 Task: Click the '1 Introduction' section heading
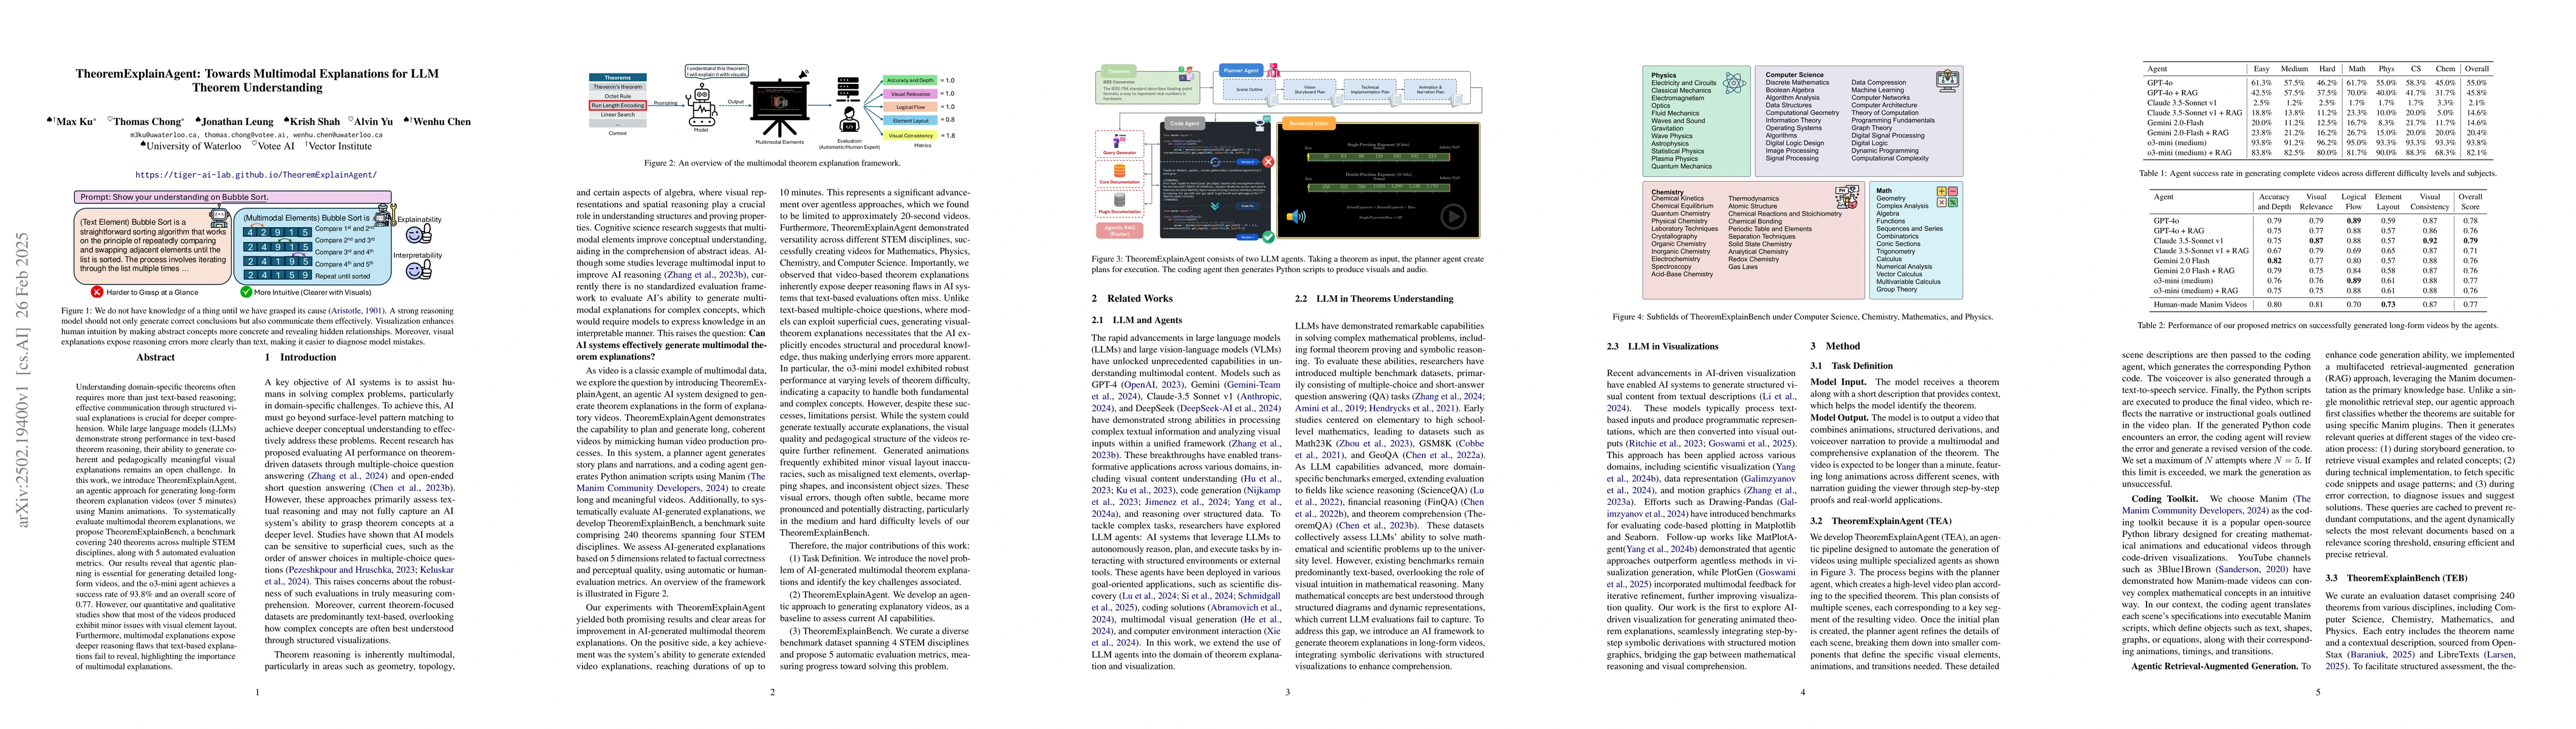click(x=301, y=357)
